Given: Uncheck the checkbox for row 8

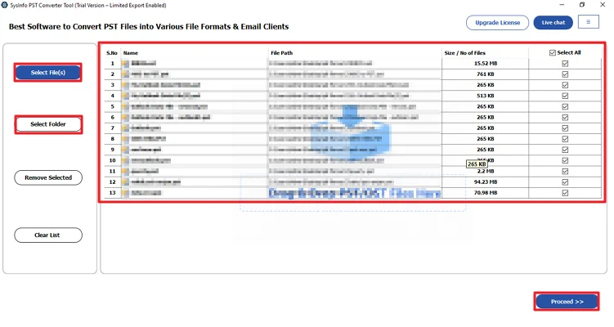Looking at the screenshot, I should click(x=565, y=139).
